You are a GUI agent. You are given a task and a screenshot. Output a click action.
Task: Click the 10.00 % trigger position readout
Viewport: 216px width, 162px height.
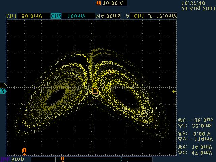(x=114, y=3)
